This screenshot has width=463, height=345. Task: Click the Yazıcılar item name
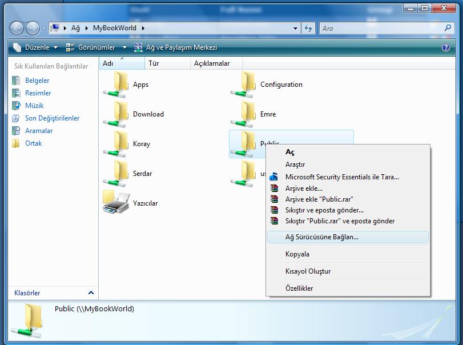(145, 203)
